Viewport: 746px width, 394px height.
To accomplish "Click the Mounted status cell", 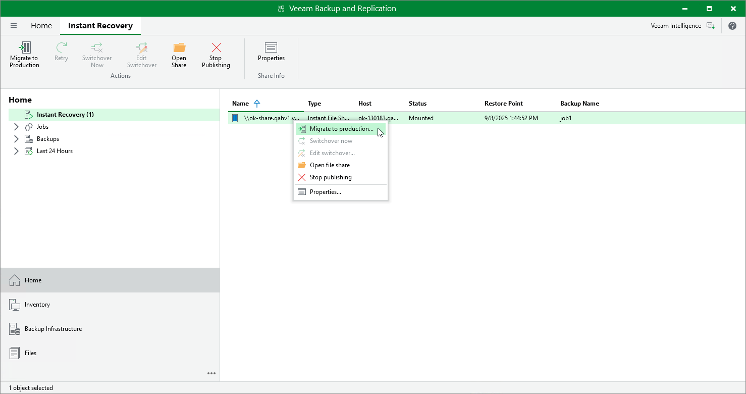I will 421,118.
